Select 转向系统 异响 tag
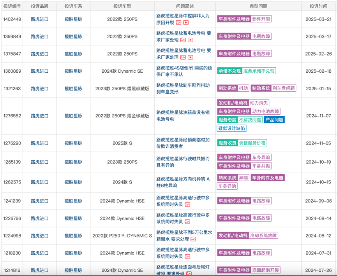Image resolution: width=337 pixels, height=276 pixels. click(233, 178)
